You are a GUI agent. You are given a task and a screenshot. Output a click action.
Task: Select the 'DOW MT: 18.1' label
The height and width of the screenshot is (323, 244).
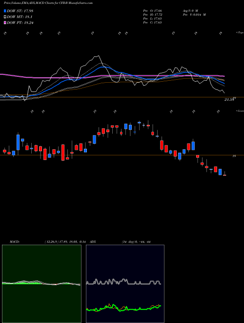[19, 17]
